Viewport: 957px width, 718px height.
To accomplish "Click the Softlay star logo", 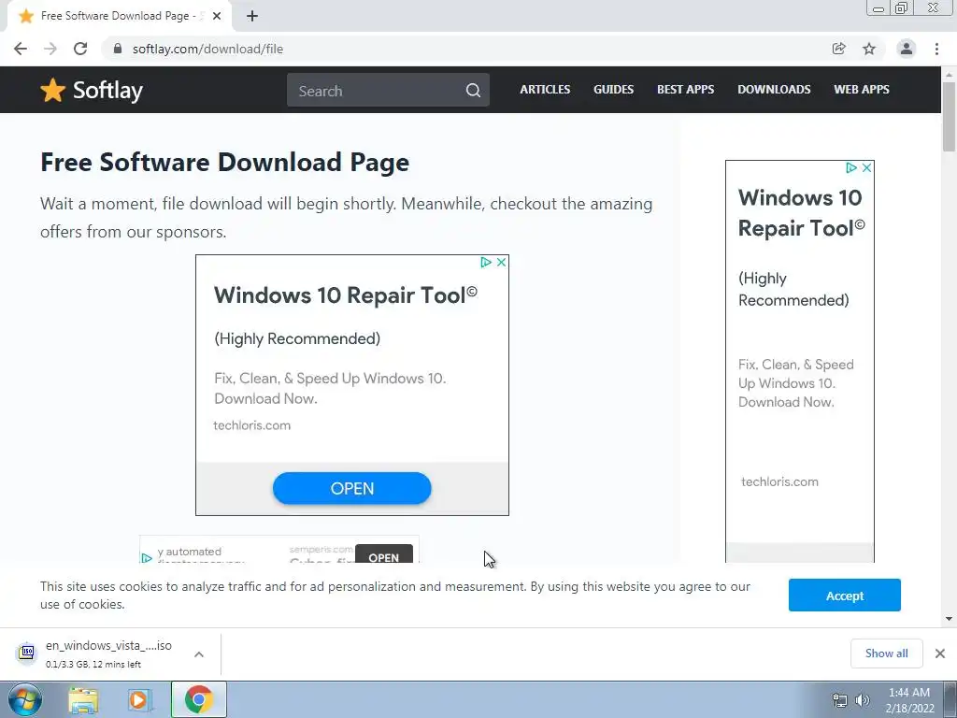I will [52, 91].
